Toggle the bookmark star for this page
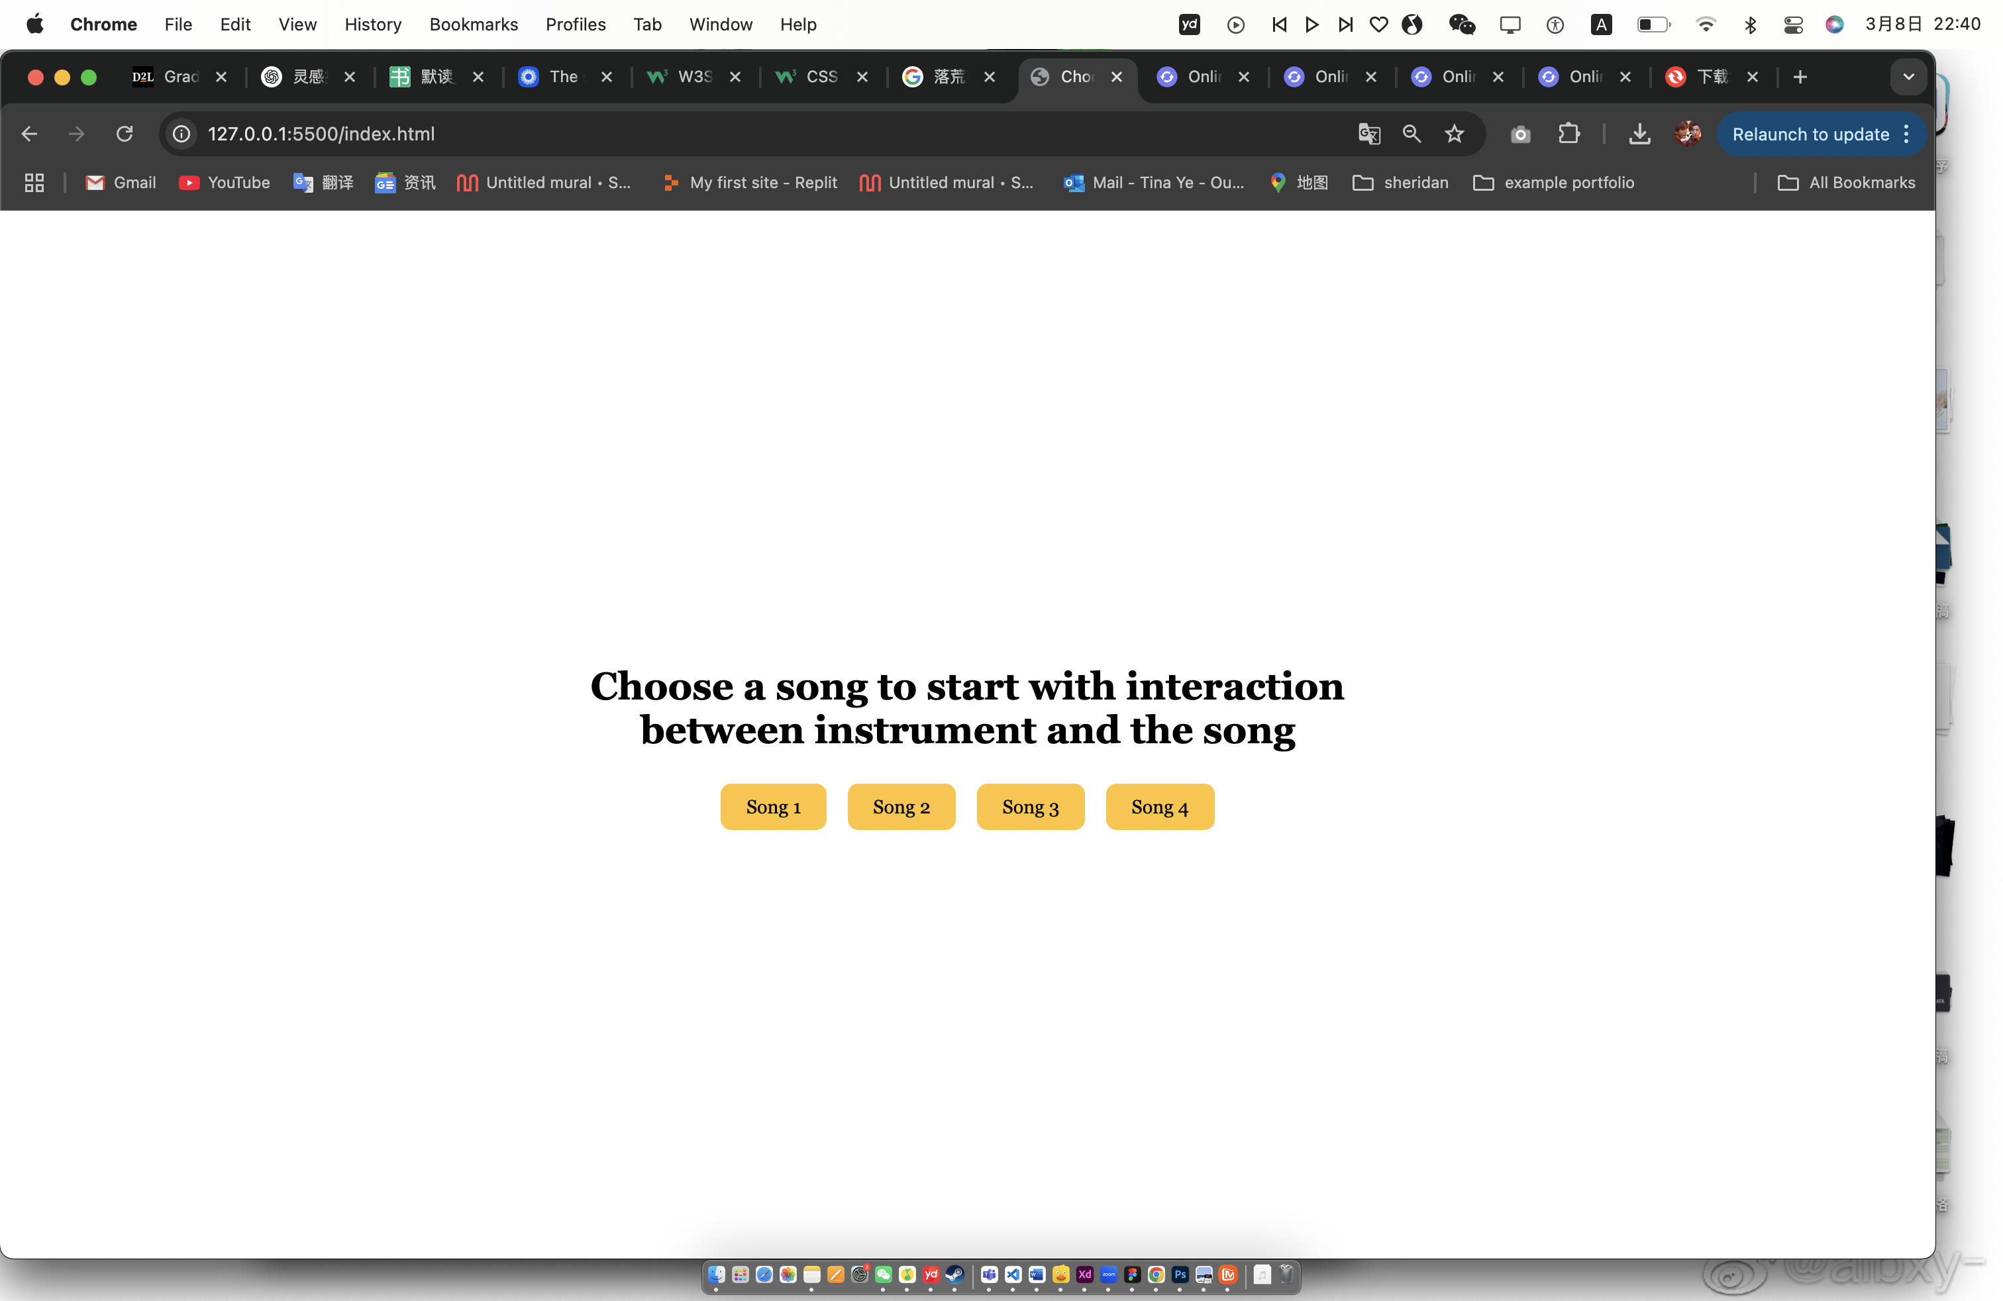This screenshot has width=2003, height=1301. click(x=1455, y=134)
